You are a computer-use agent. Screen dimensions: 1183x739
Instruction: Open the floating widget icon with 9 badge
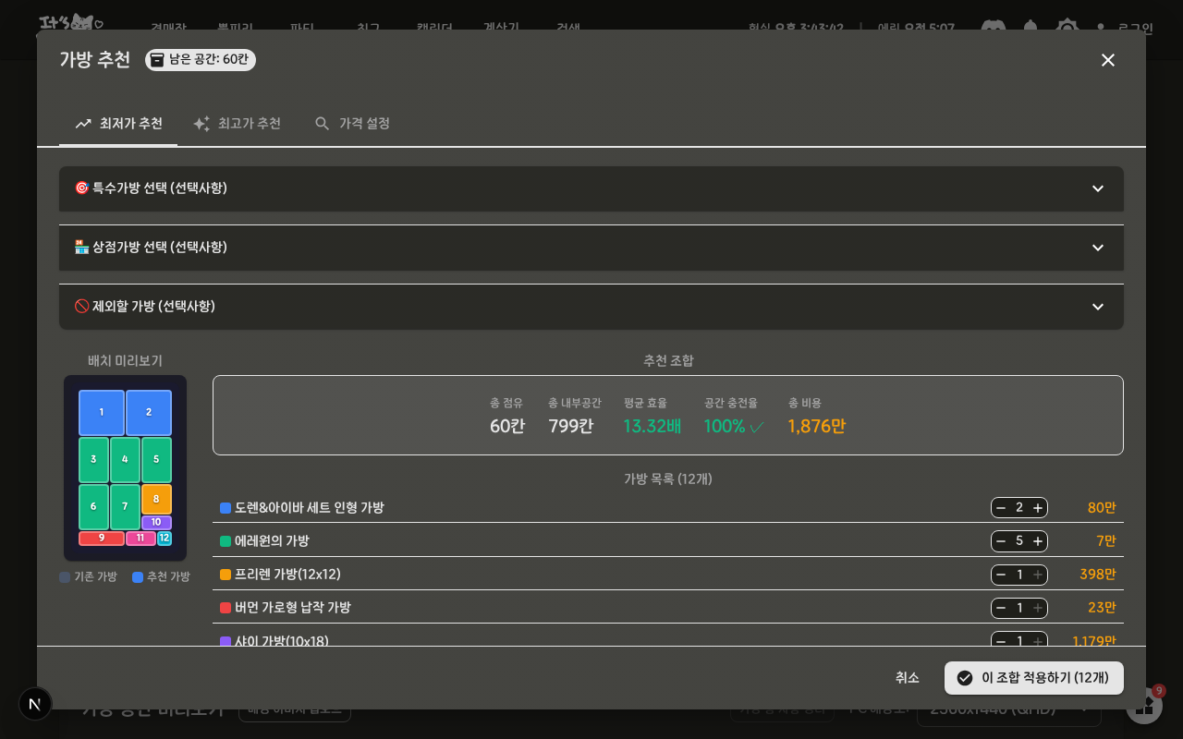pos(1144,706)
